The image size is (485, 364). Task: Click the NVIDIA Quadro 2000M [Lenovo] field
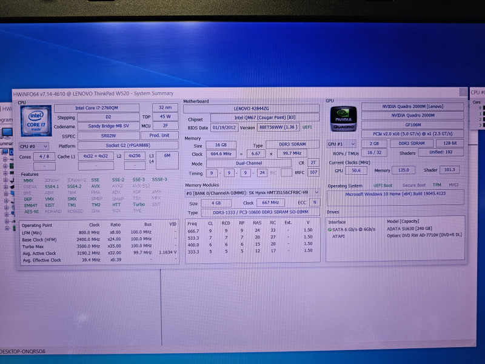[413, 107]
